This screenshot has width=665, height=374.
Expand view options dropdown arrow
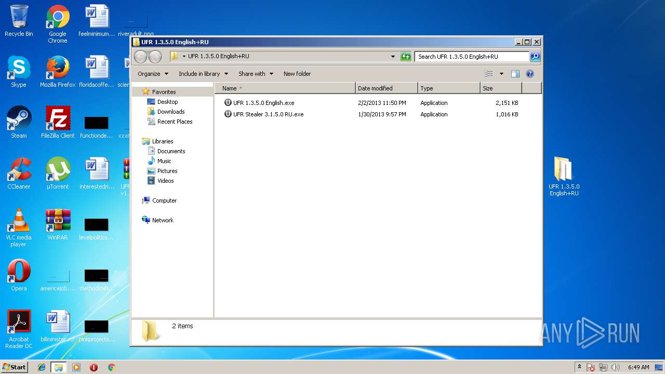tap(501, 74)
